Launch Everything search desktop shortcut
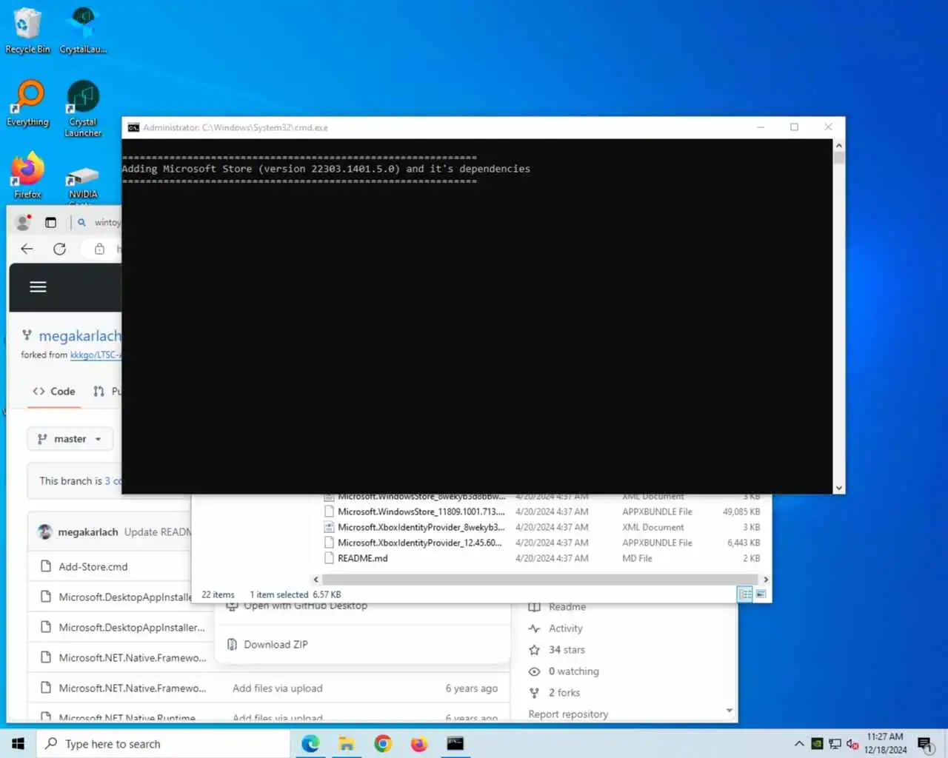Viewport: 948px width, 758px height. 27,102
